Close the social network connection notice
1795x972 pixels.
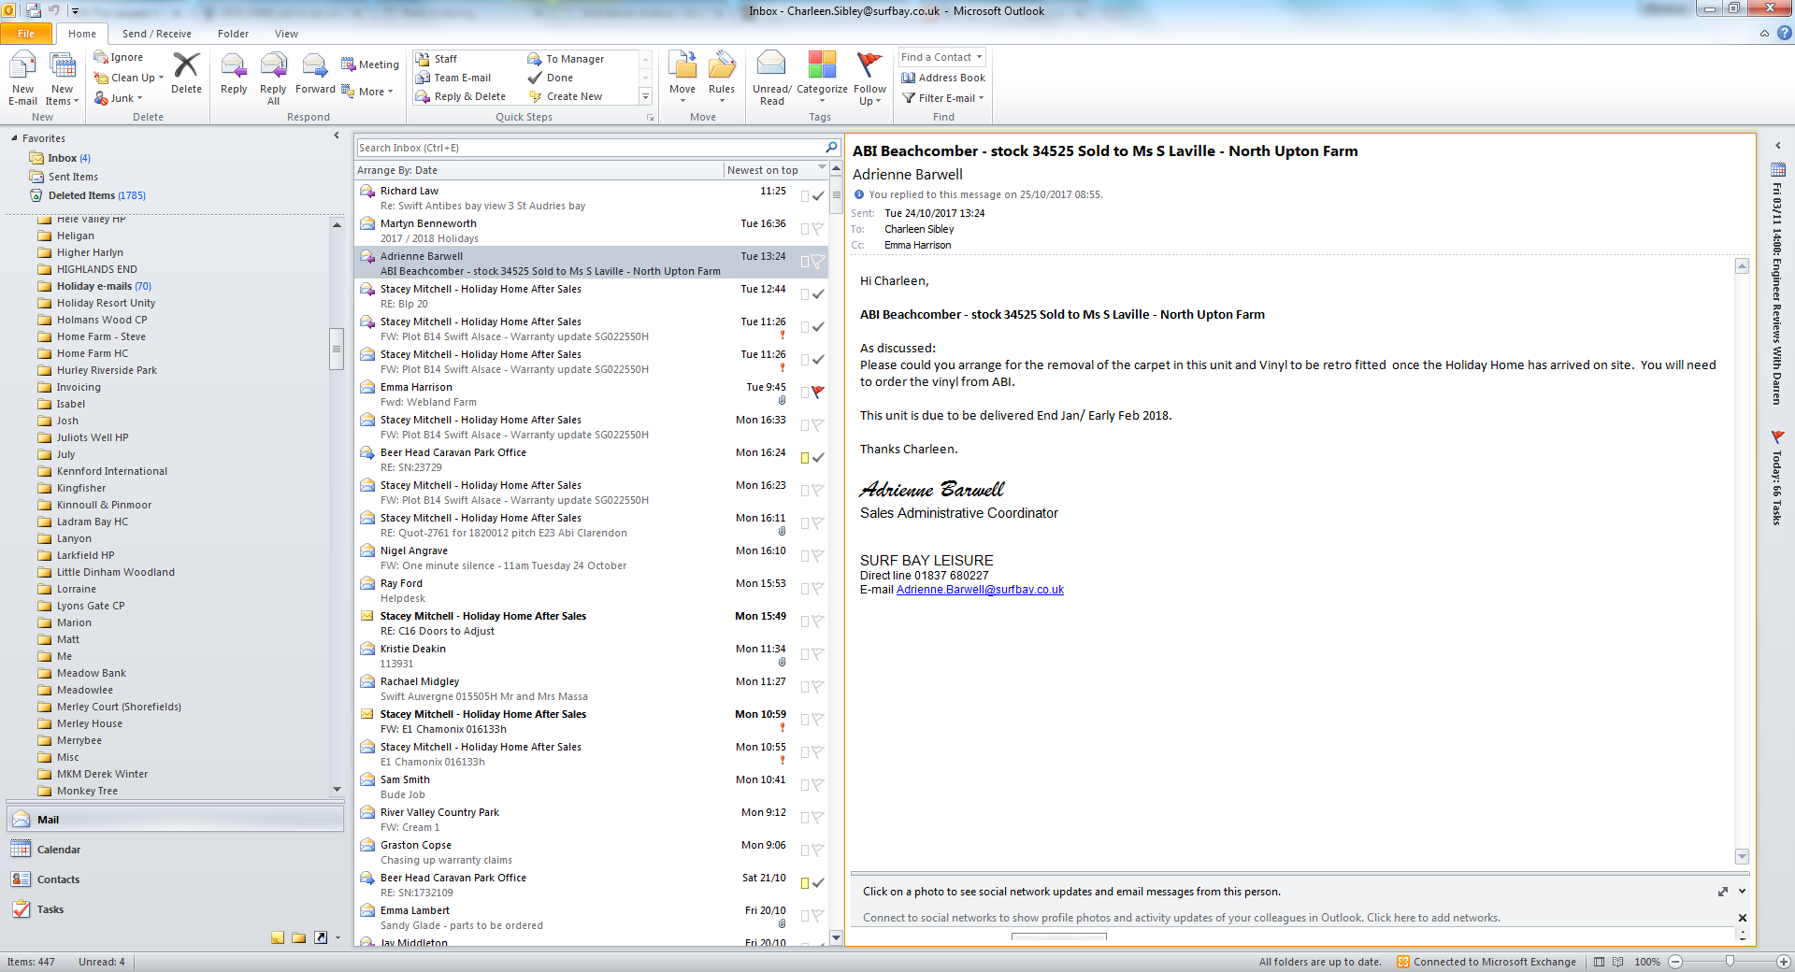click(1743, 918)
